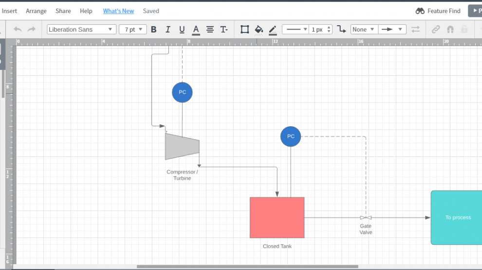This screenshot has width=482, height=270.
Task: Toggle underline formatting
Action: pos(182,30)
